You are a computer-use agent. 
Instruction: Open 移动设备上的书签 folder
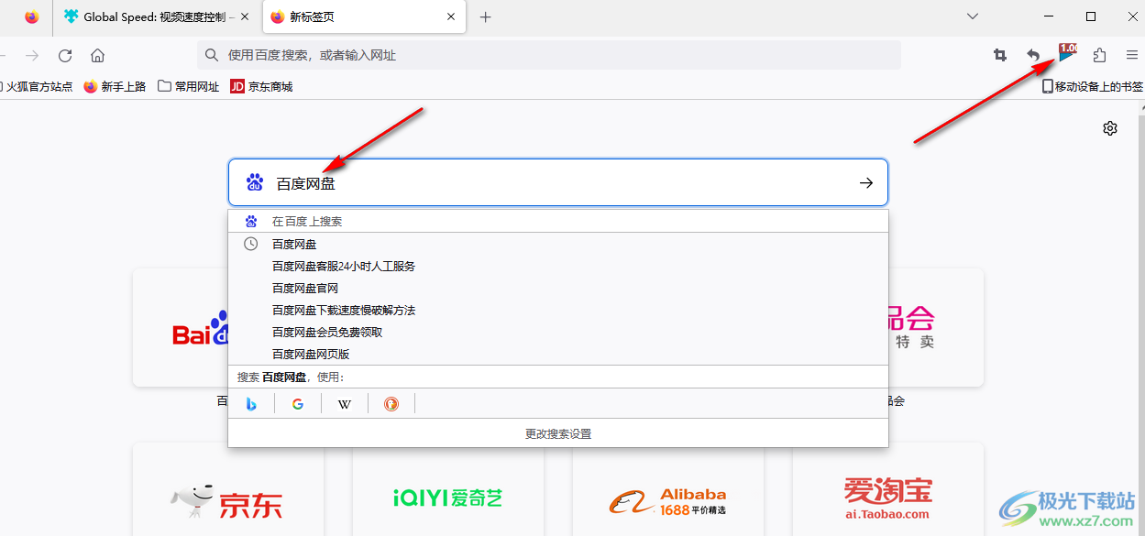point(1093,87)
